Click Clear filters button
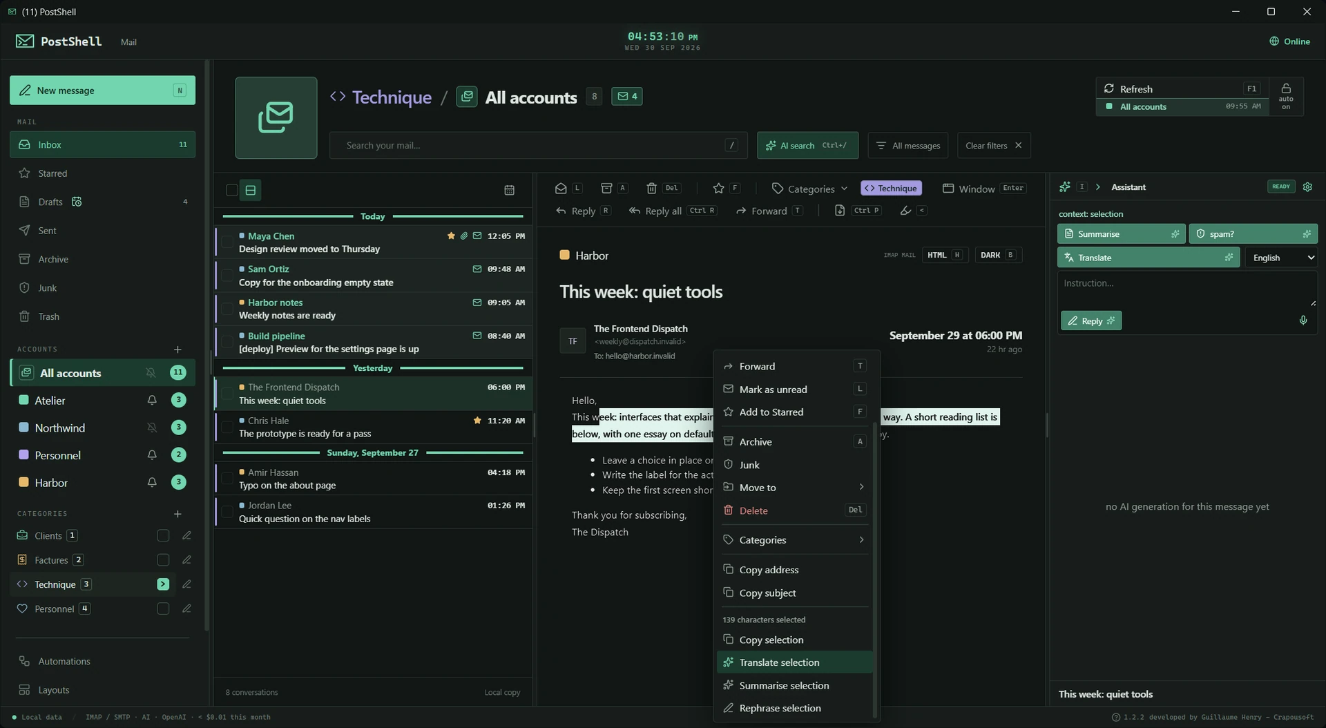Screen dimensions: 1326x728 point(994,146)
